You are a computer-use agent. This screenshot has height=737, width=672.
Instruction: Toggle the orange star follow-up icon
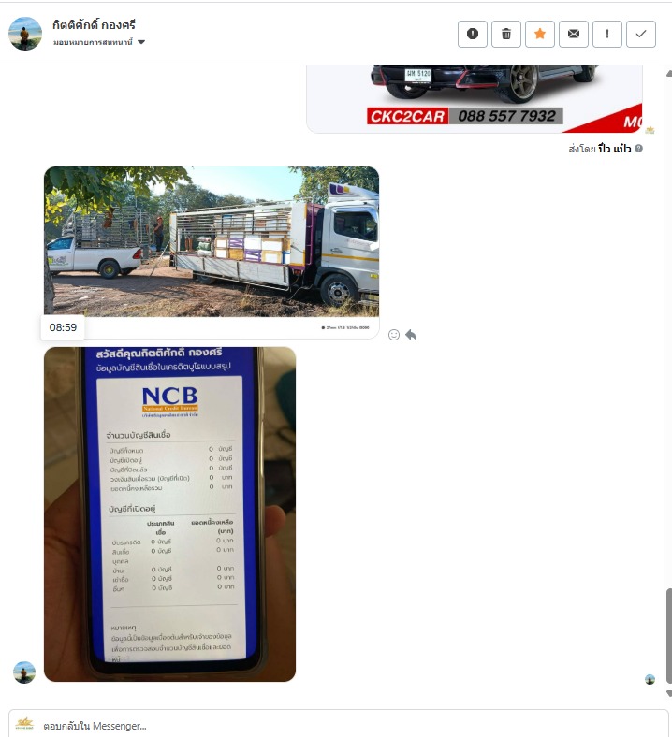[540, 34]
